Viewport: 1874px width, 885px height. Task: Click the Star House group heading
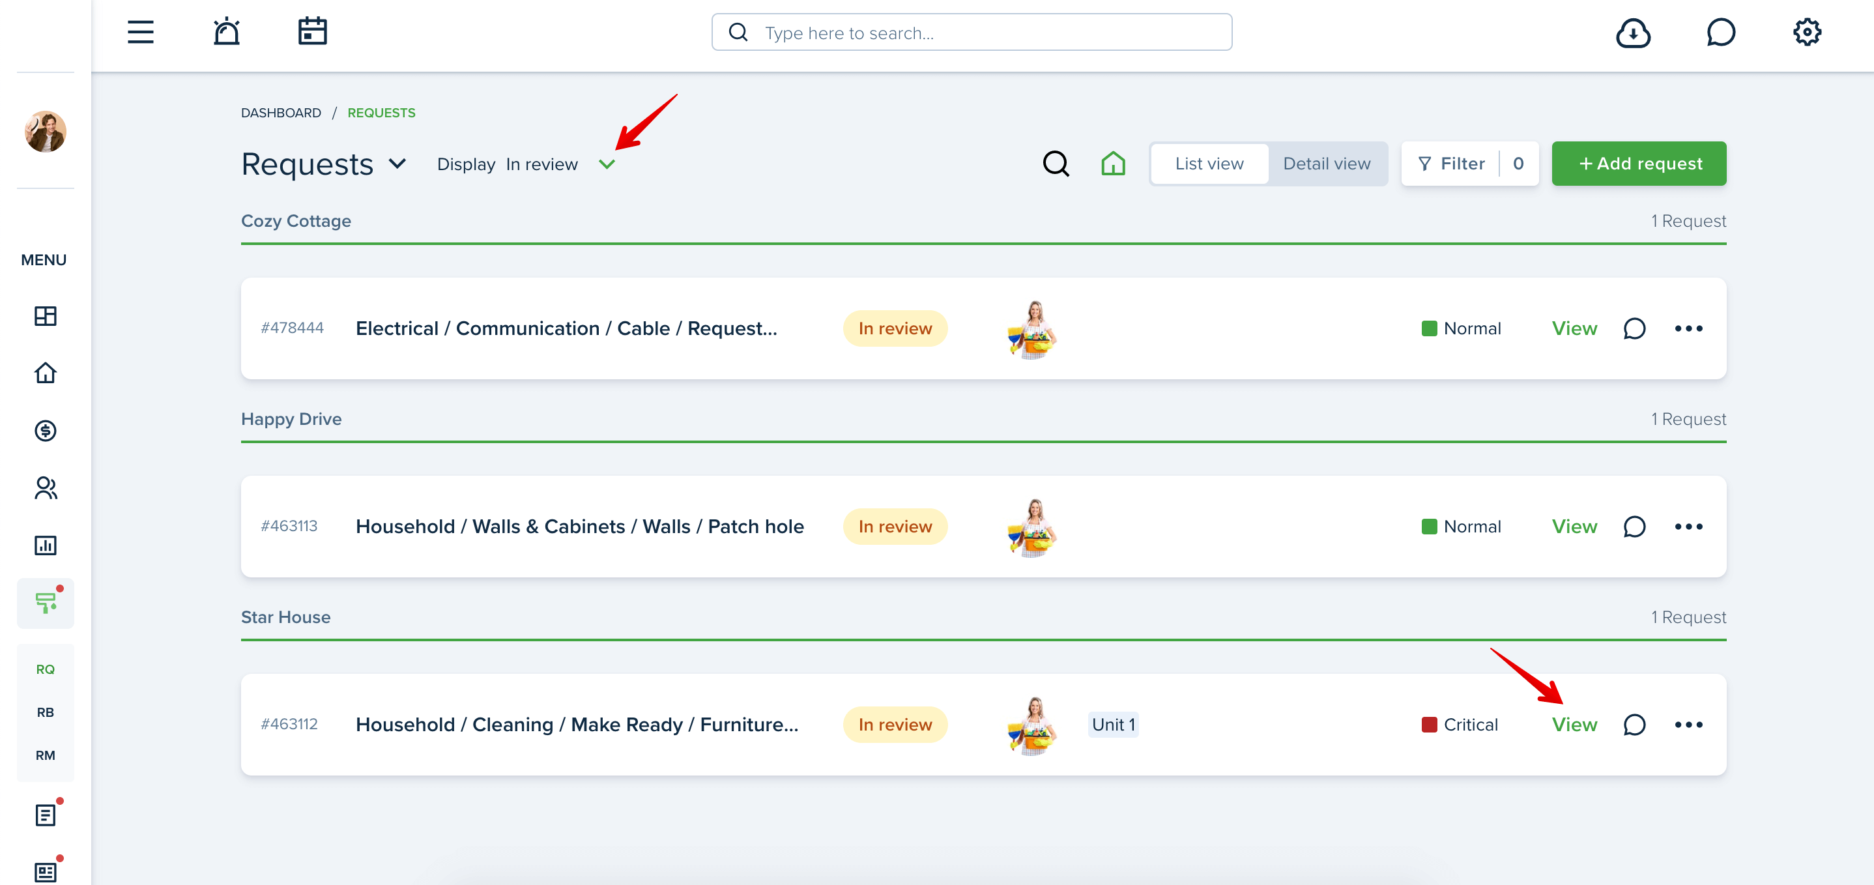(286, 617)
